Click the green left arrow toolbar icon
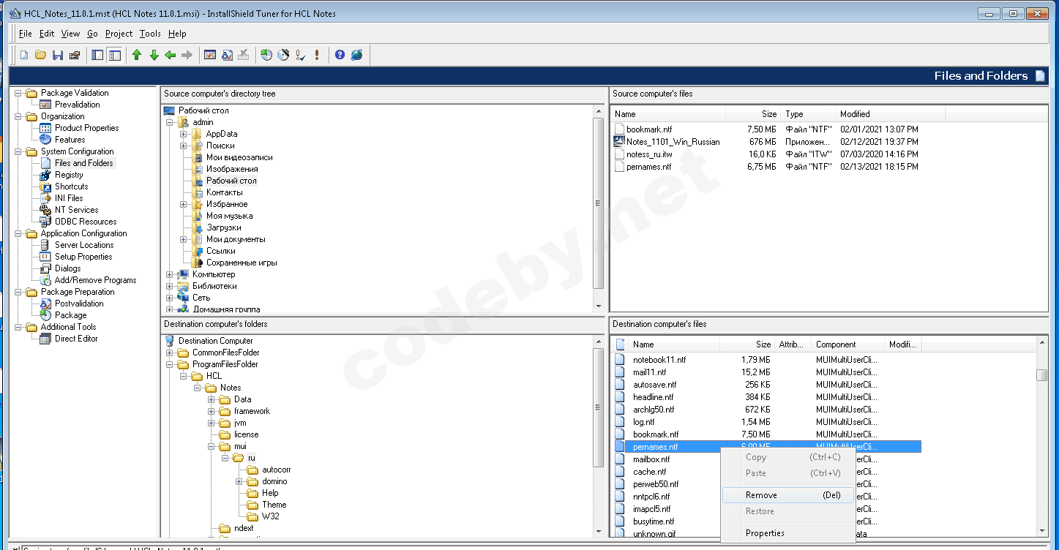The height and width of the screenshot is (550, 1059). (x=171, y=55)
